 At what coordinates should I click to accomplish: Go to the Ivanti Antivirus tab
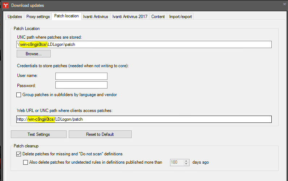pyautogui.click(x=95, y=17)
